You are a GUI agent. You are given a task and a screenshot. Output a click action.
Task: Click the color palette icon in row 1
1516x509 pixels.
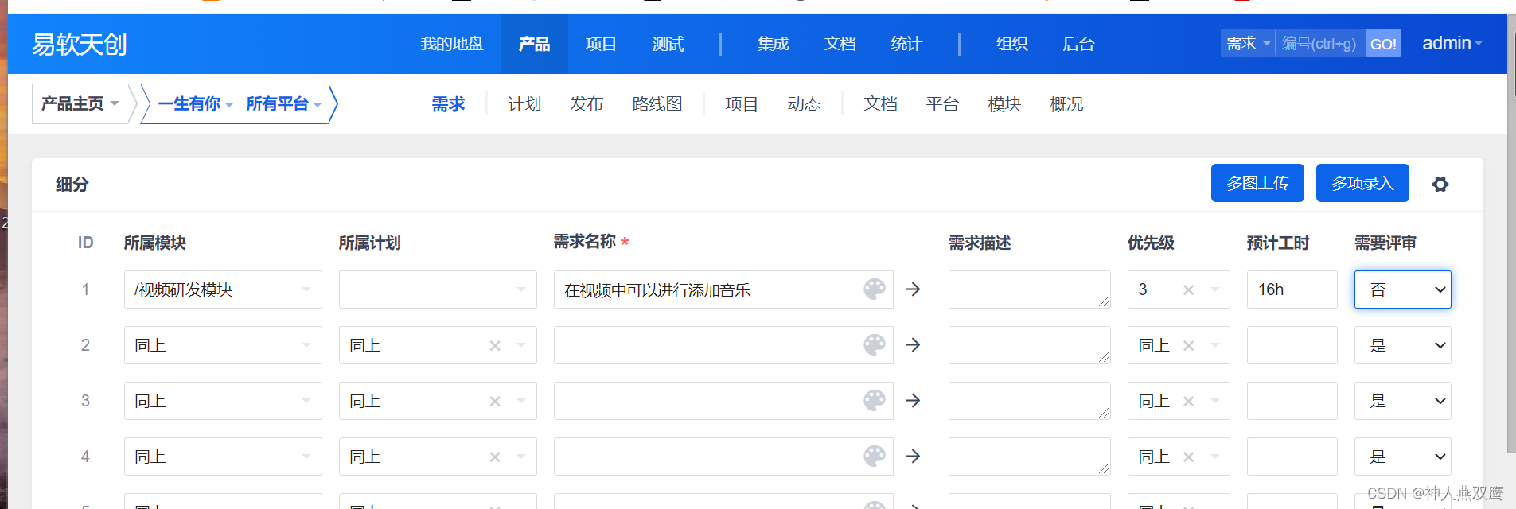[x=874, y=289]
